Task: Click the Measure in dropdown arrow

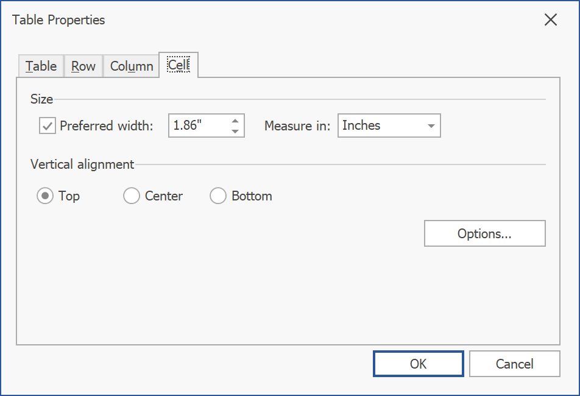Action: click(x=431, y=126)
